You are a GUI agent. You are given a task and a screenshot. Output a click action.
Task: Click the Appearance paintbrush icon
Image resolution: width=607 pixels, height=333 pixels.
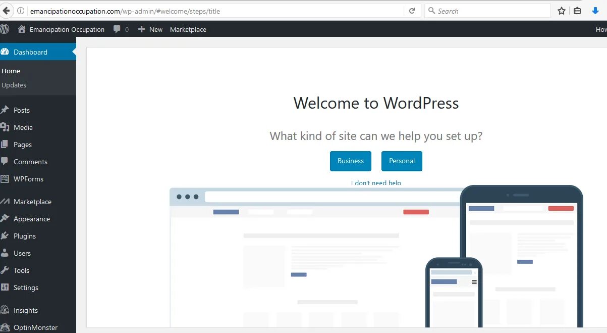5,218
